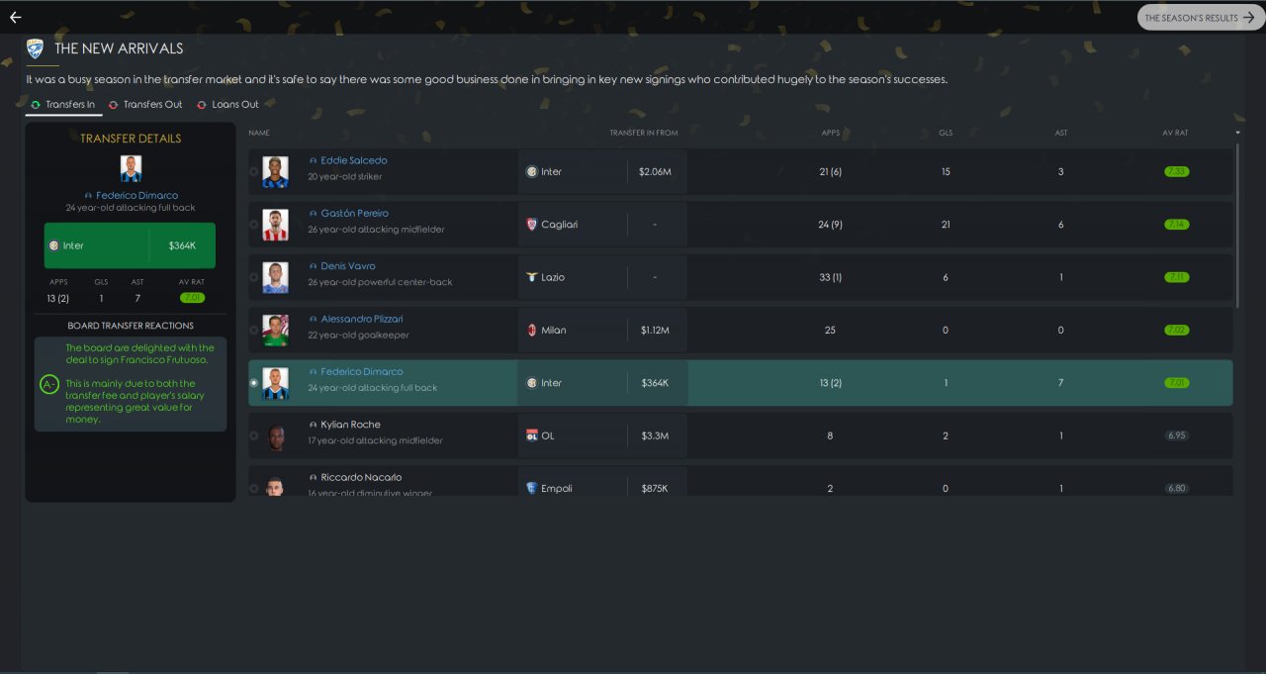The image size is (1266, 674).
Task: Click the info icon beside Alessandro Plizzari
Action: click(314, 319)
